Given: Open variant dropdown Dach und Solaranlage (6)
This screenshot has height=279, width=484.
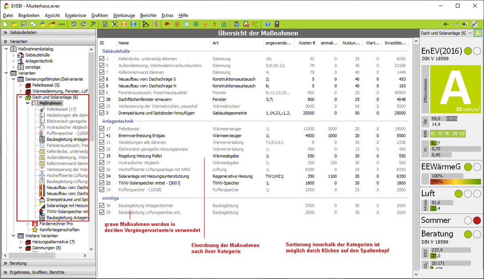Looking at the screenshot, I should [446, 33].
